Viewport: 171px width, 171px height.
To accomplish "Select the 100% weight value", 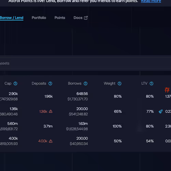I will pos(117,126).
